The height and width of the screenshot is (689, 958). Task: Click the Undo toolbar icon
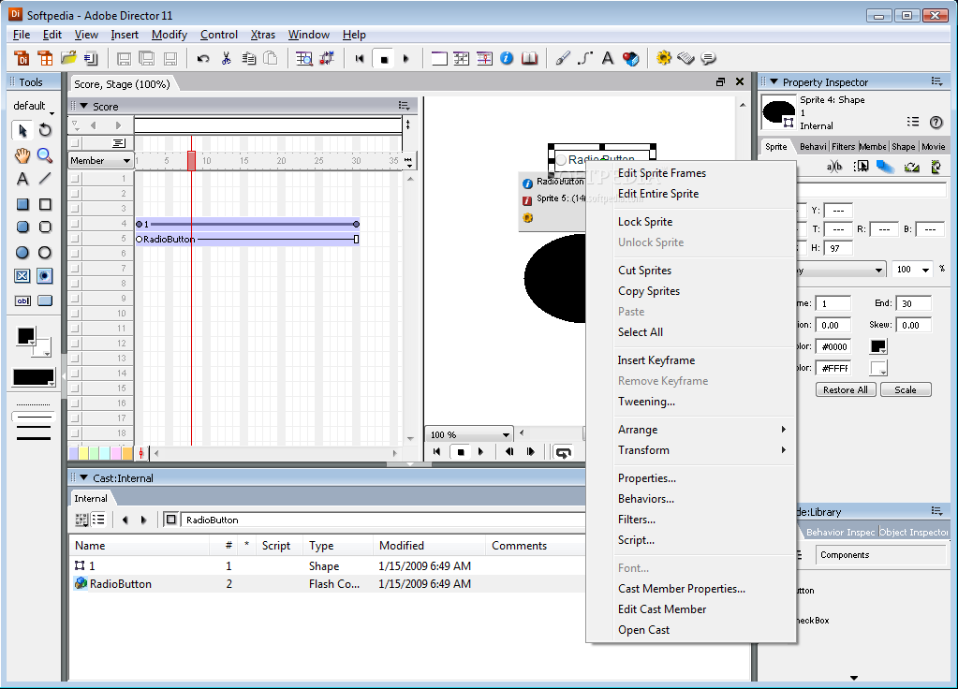pos(203,59)
